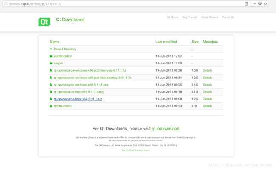Sort by the Size column header
The height and width of the screenshot is (169, 276).
[x=195, y=42]
